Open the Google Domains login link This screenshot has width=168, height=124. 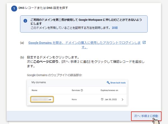85,45
